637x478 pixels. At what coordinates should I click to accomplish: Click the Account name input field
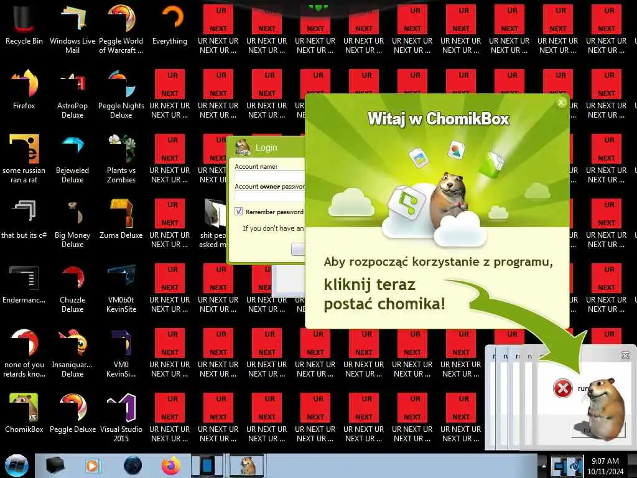(270, 176)
